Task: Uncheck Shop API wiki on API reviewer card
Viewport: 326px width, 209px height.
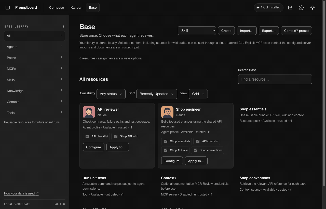Action: (x=116, y=137)
